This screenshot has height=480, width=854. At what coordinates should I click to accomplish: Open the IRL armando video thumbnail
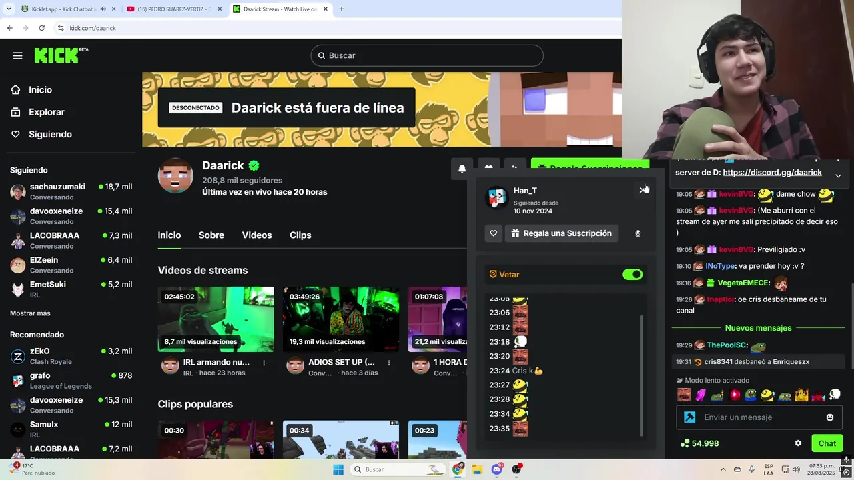click(x=216, y=319)
